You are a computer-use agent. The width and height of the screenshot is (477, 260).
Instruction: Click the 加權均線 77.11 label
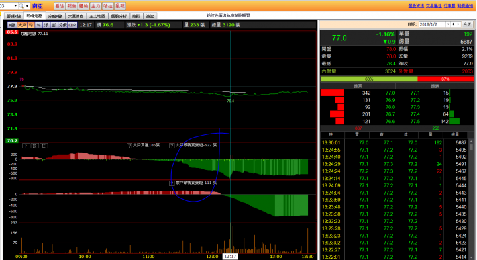click(x=34, y=34)
